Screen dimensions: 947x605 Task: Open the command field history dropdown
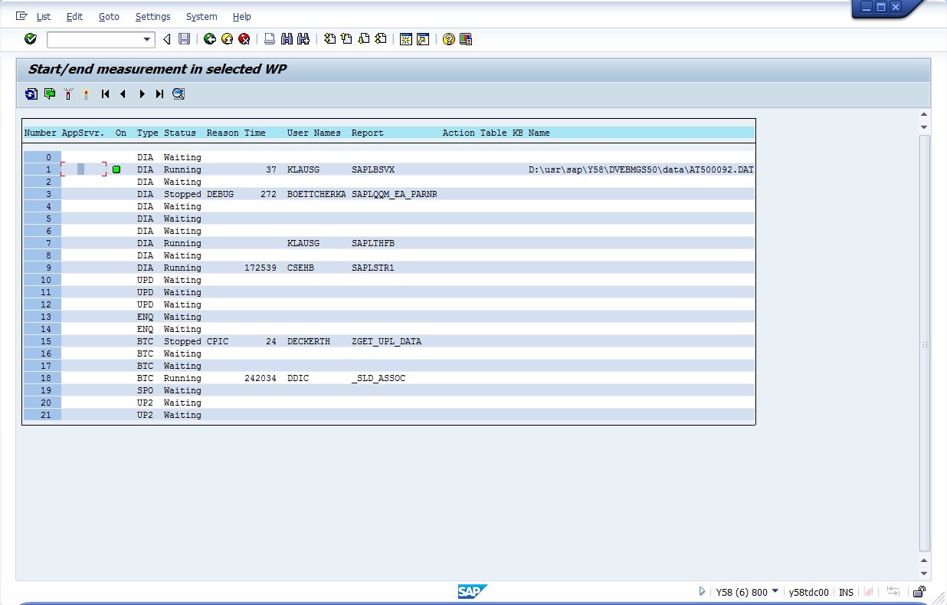pyautogui.click(x=148, y=39)
